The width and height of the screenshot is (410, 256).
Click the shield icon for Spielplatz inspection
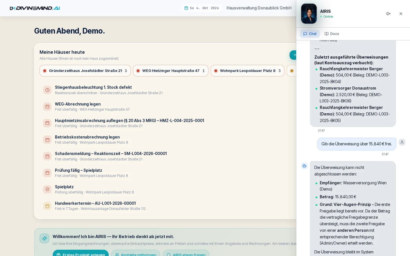pyautogui.click(x=47, y=189)
